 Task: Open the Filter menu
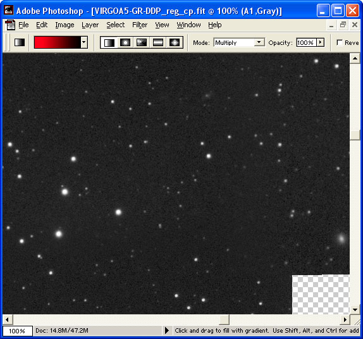[140, 25]
